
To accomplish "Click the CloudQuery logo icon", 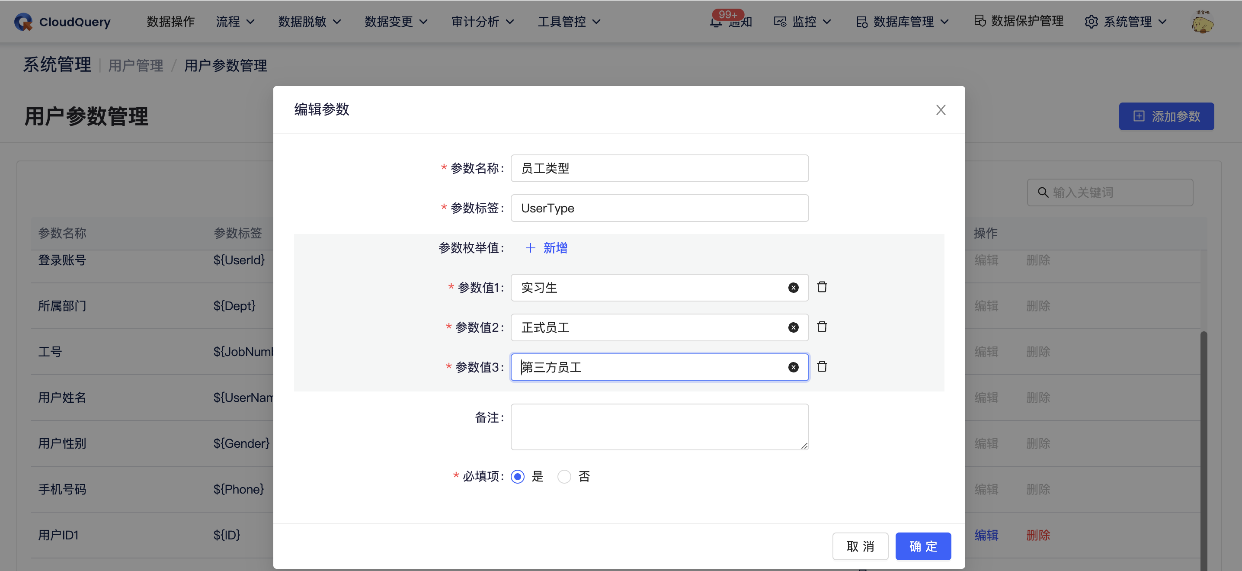I will (23, 21).
